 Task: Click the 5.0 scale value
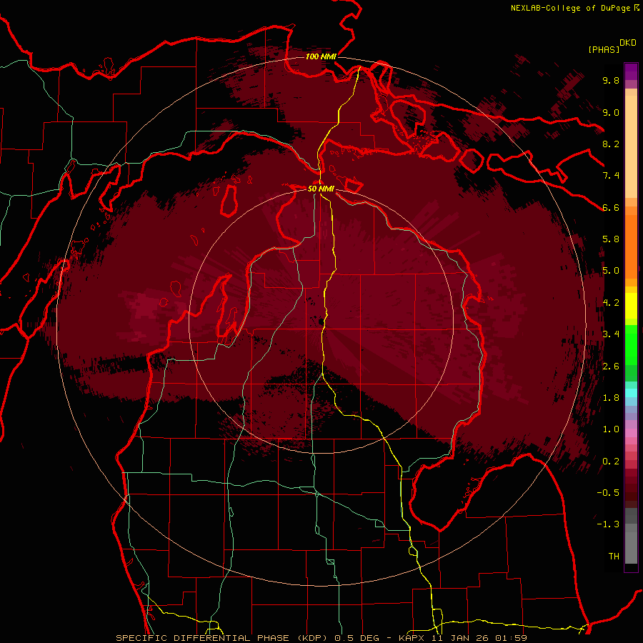(x=611, y=271)
